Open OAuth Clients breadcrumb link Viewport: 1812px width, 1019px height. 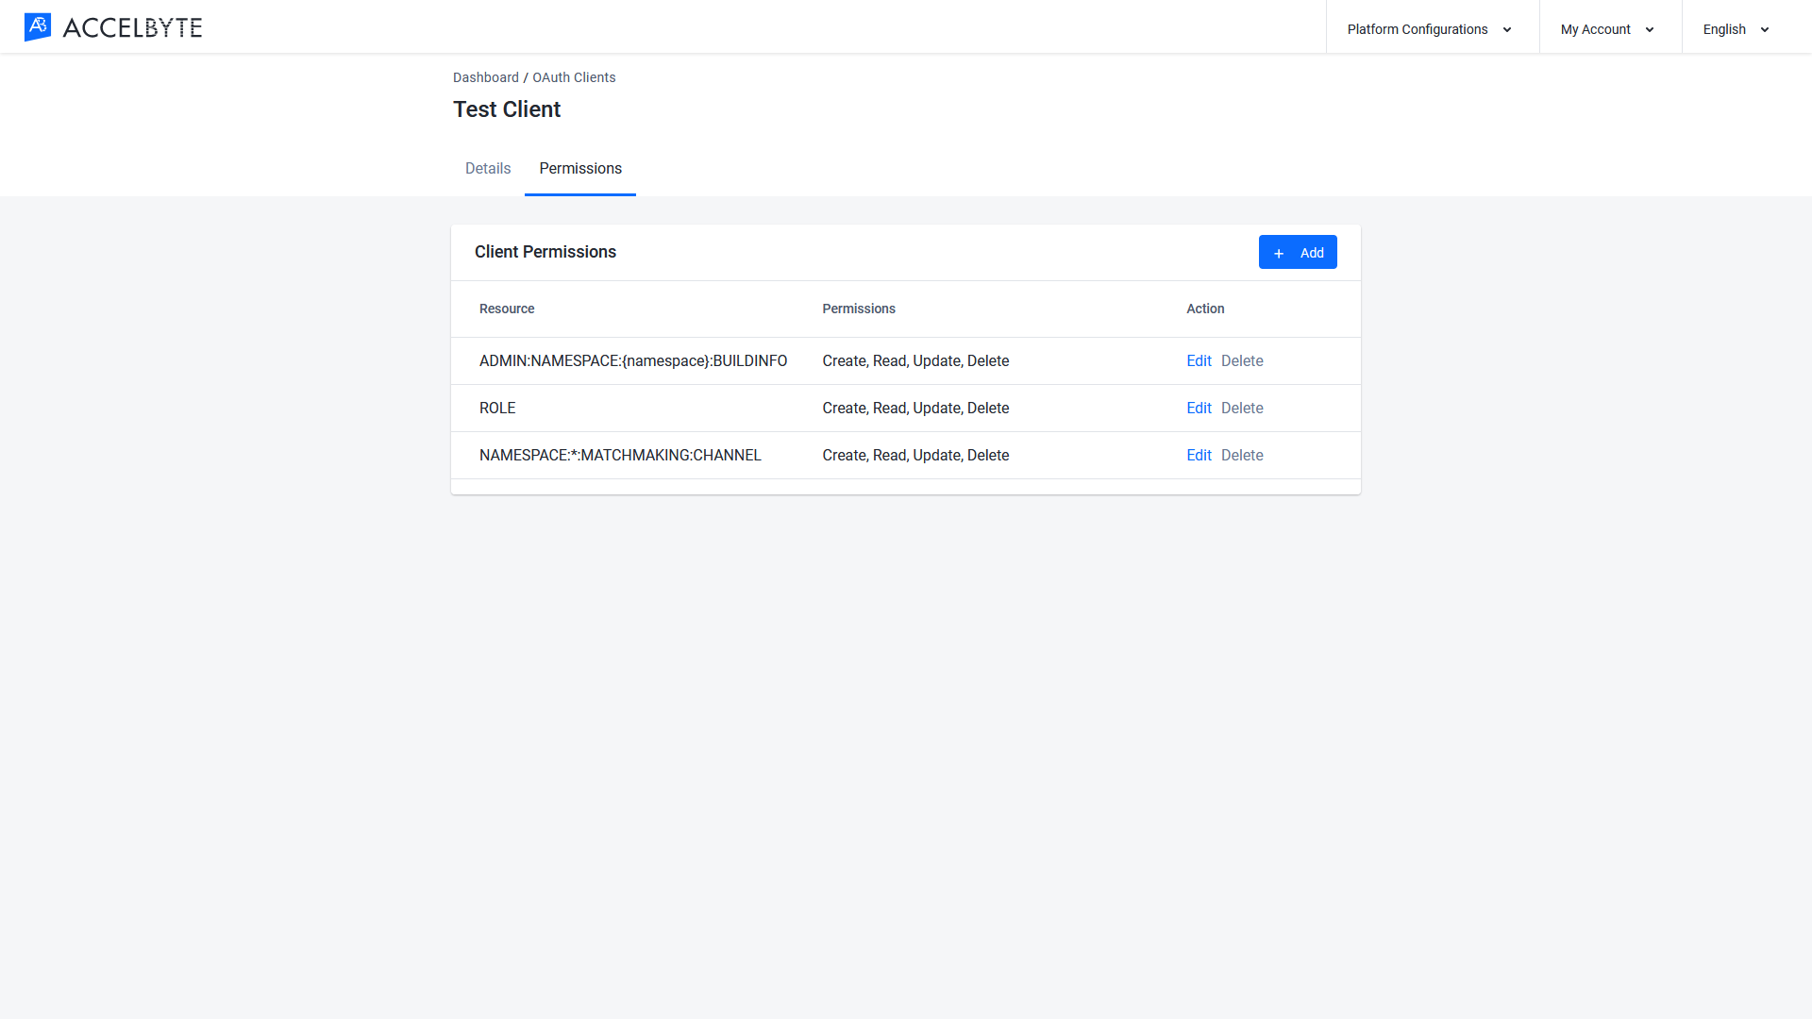[574, 77]
